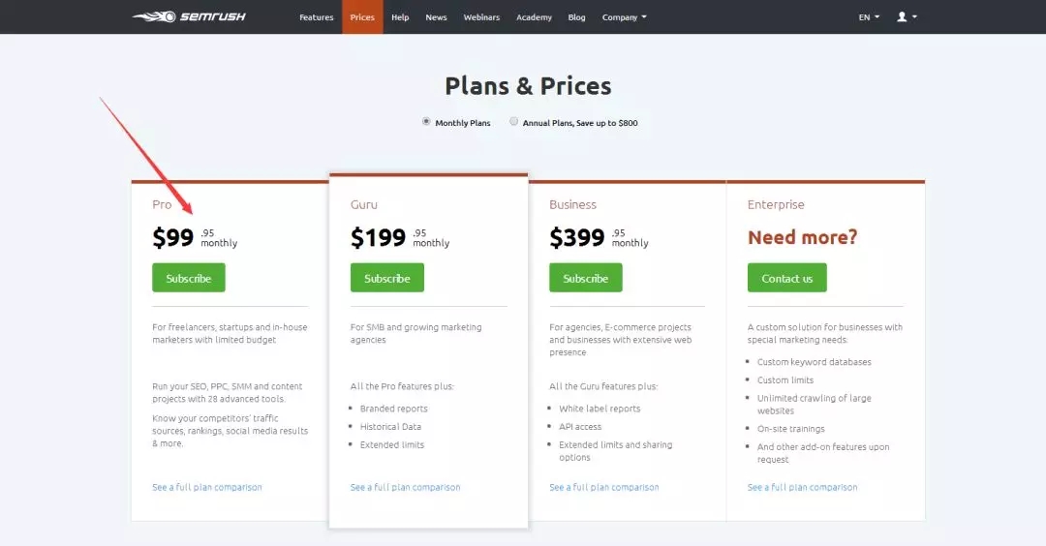Go to the Prices tab
Screen dimensions: 1046x546
(x=362, y=17)
